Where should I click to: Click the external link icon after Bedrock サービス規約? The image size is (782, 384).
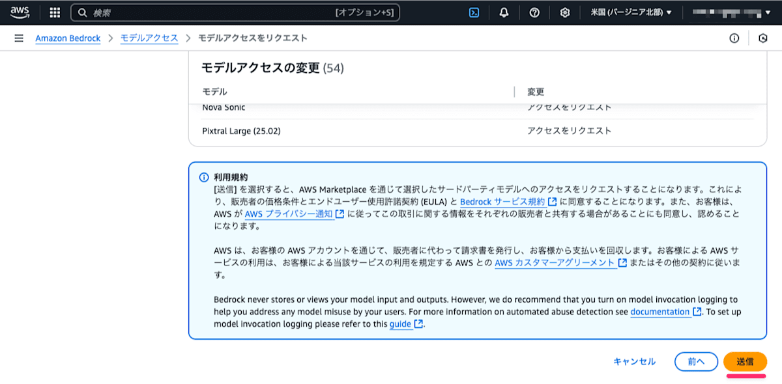click(x=552, y=202)
